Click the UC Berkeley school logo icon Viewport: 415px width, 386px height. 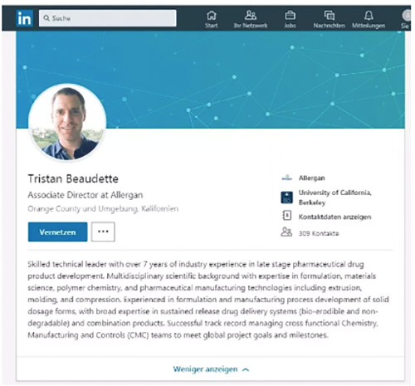coord(286,198)
